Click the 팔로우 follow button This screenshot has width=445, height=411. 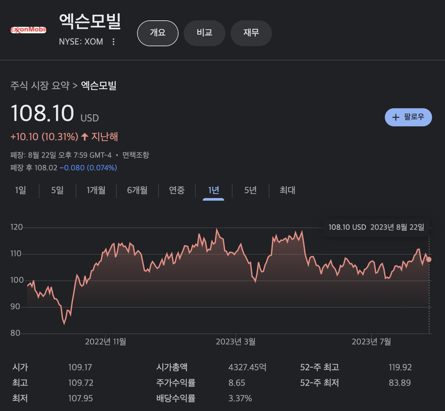408,117
